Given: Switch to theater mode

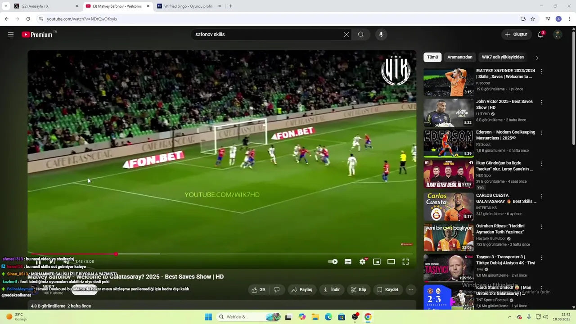Looking at the screenshot, I should click(x=391, y=261).
